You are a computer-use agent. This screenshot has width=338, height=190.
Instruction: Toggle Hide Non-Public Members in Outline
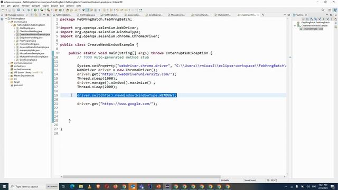pyautogui.click(x=324, y=19)
